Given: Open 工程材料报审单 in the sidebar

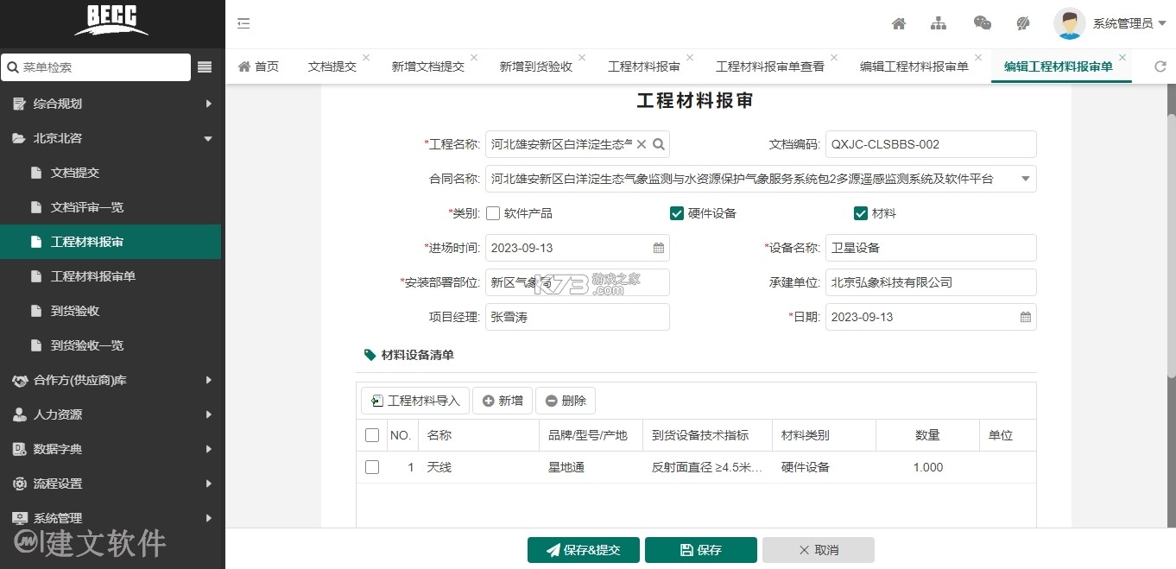Looking at the screenshot, I should (111, 276).
